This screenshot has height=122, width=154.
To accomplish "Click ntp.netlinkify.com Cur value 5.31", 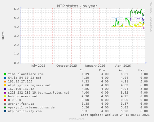I will tap(85, 111).
